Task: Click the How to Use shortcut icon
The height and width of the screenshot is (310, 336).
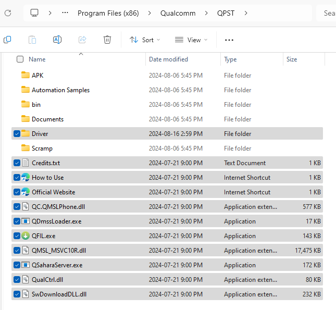Action: coord(26,177)
